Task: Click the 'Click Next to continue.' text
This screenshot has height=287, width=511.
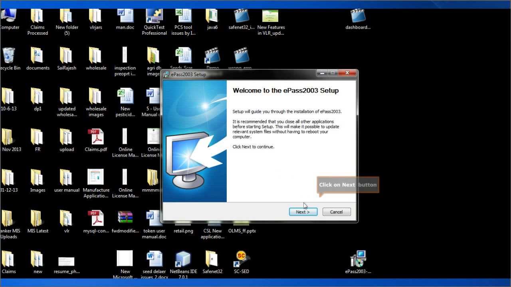Action: 254,147
